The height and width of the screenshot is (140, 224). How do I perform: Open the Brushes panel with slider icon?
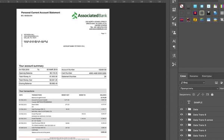(x=174, y=24)
